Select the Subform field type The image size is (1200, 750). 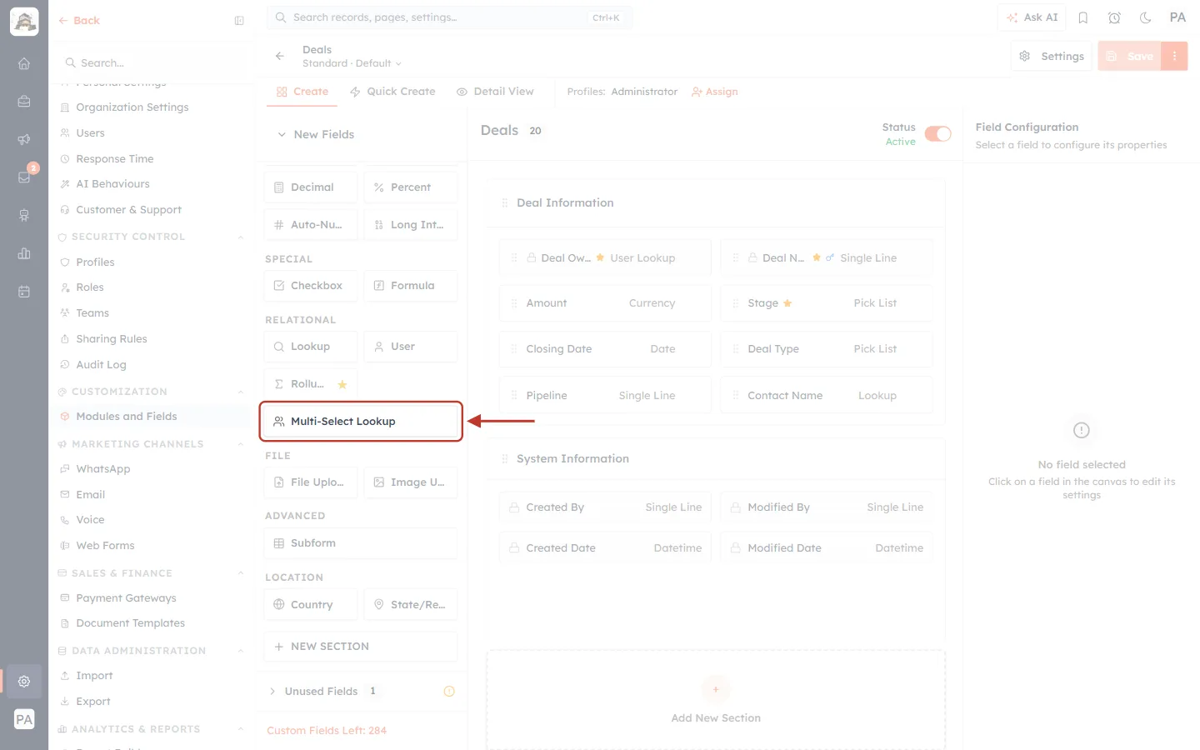pos(361,543)
